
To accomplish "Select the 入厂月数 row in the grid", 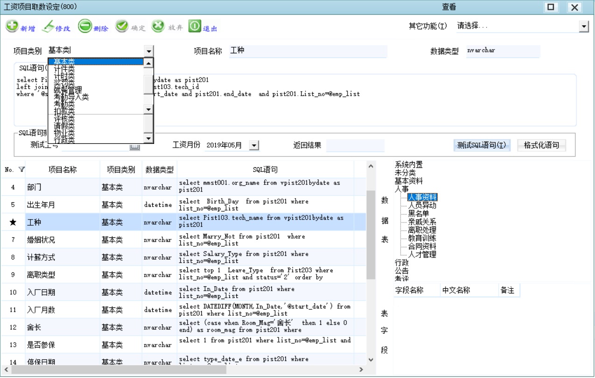I will [x=183, y=310].
